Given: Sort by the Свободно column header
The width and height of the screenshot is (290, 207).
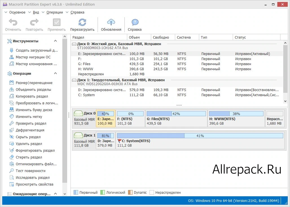Looking at the screenshot, I should pyautogui.click(x=163, y=37).
